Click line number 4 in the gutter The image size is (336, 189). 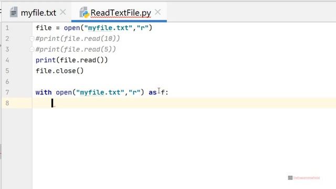(x=7, y=60)
